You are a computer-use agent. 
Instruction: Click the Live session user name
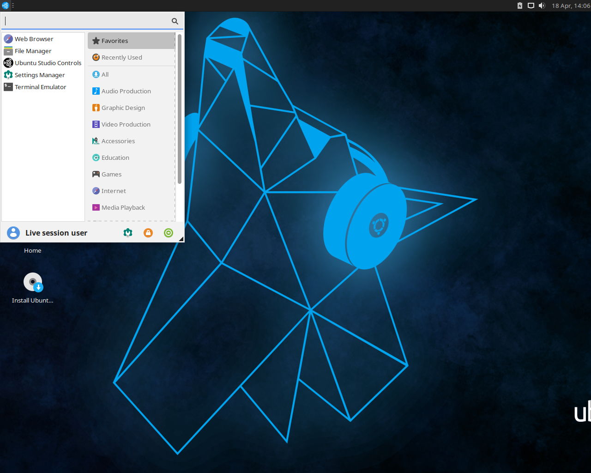tap(56, 233)
